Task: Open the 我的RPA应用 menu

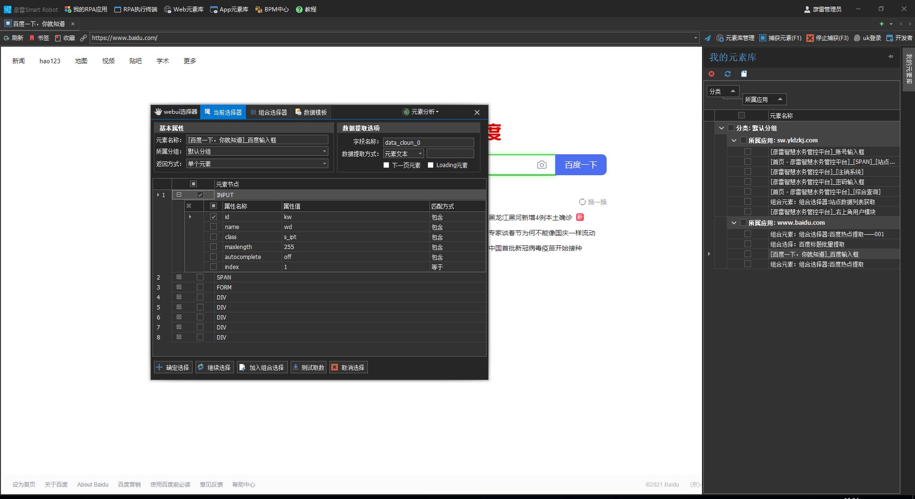Action: [x=86, y=10]
